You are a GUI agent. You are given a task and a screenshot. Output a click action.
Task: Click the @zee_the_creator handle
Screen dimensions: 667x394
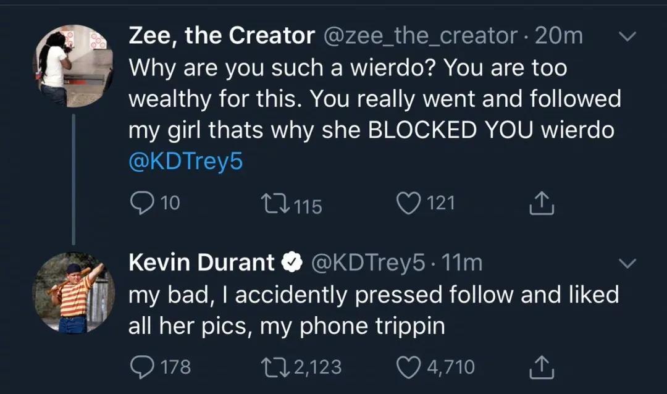point(420,36)
